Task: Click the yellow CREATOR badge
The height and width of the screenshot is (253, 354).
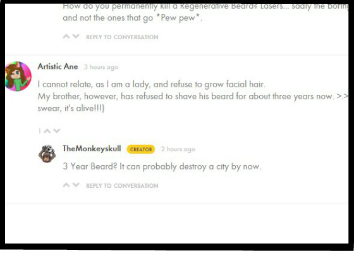Action: (141, 149)
